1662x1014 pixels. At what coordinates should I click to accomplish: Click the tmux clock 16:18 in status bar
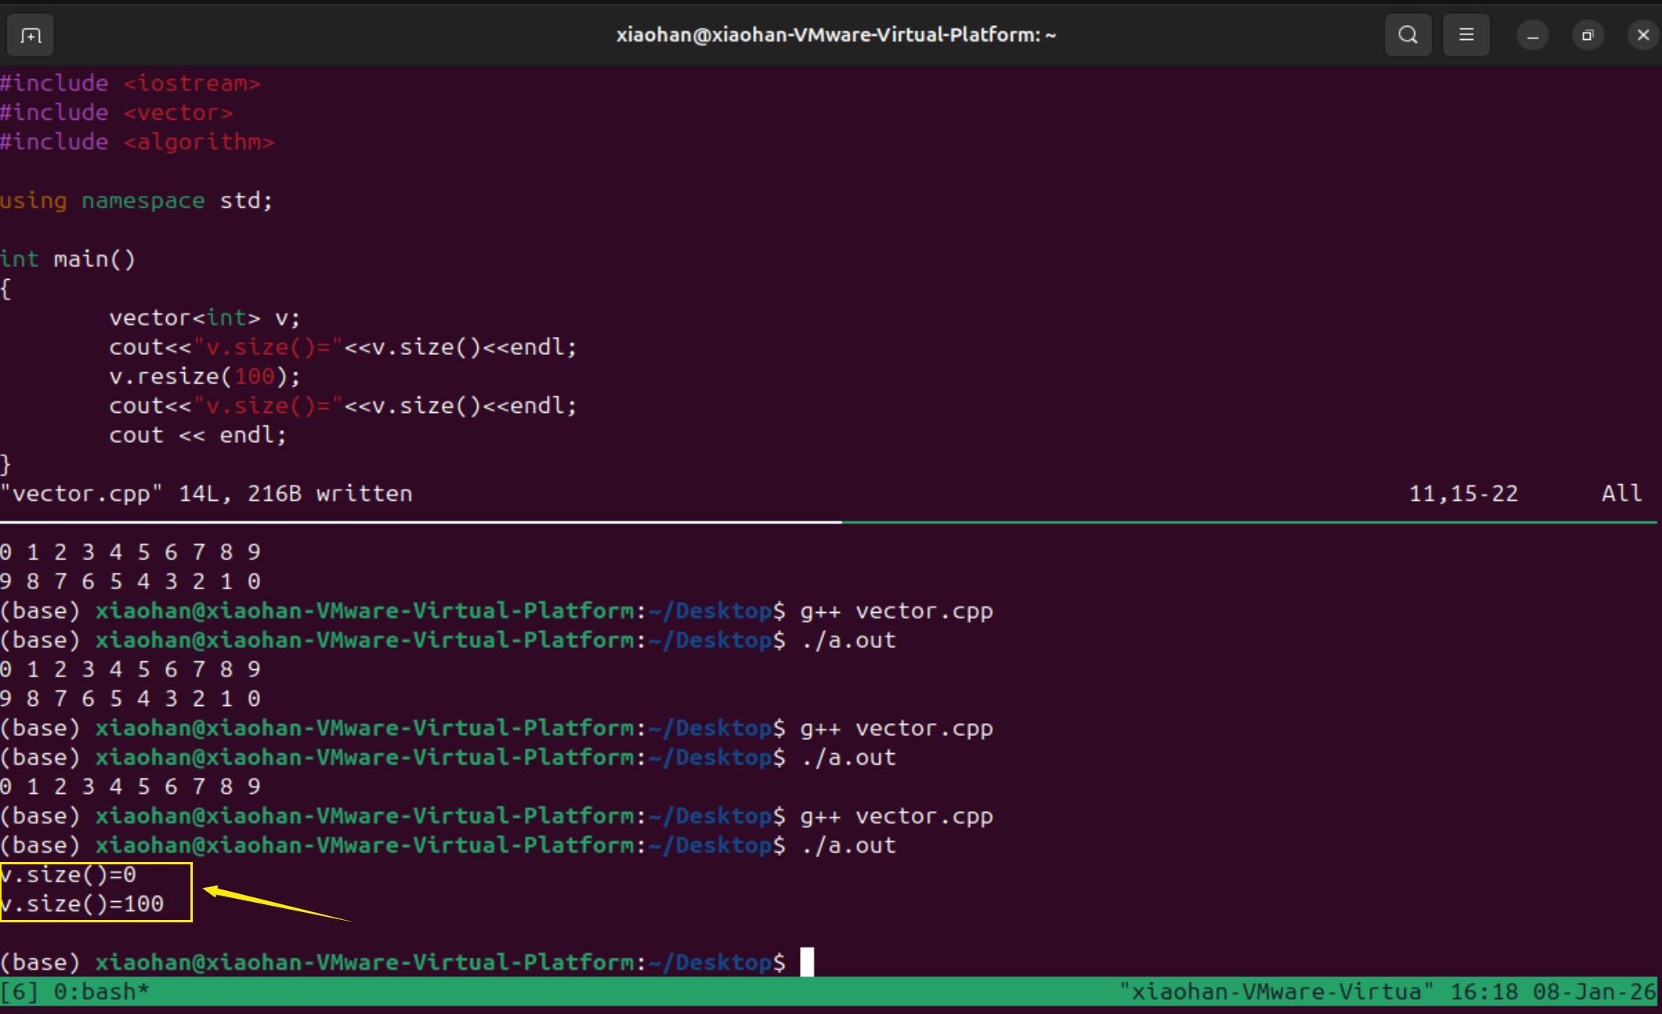pyautogui.click(x=1483, y=992)
